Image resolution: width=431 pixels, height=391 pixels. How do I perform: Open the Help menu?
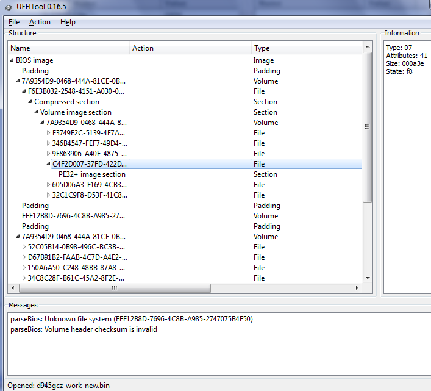pos(68,22)
